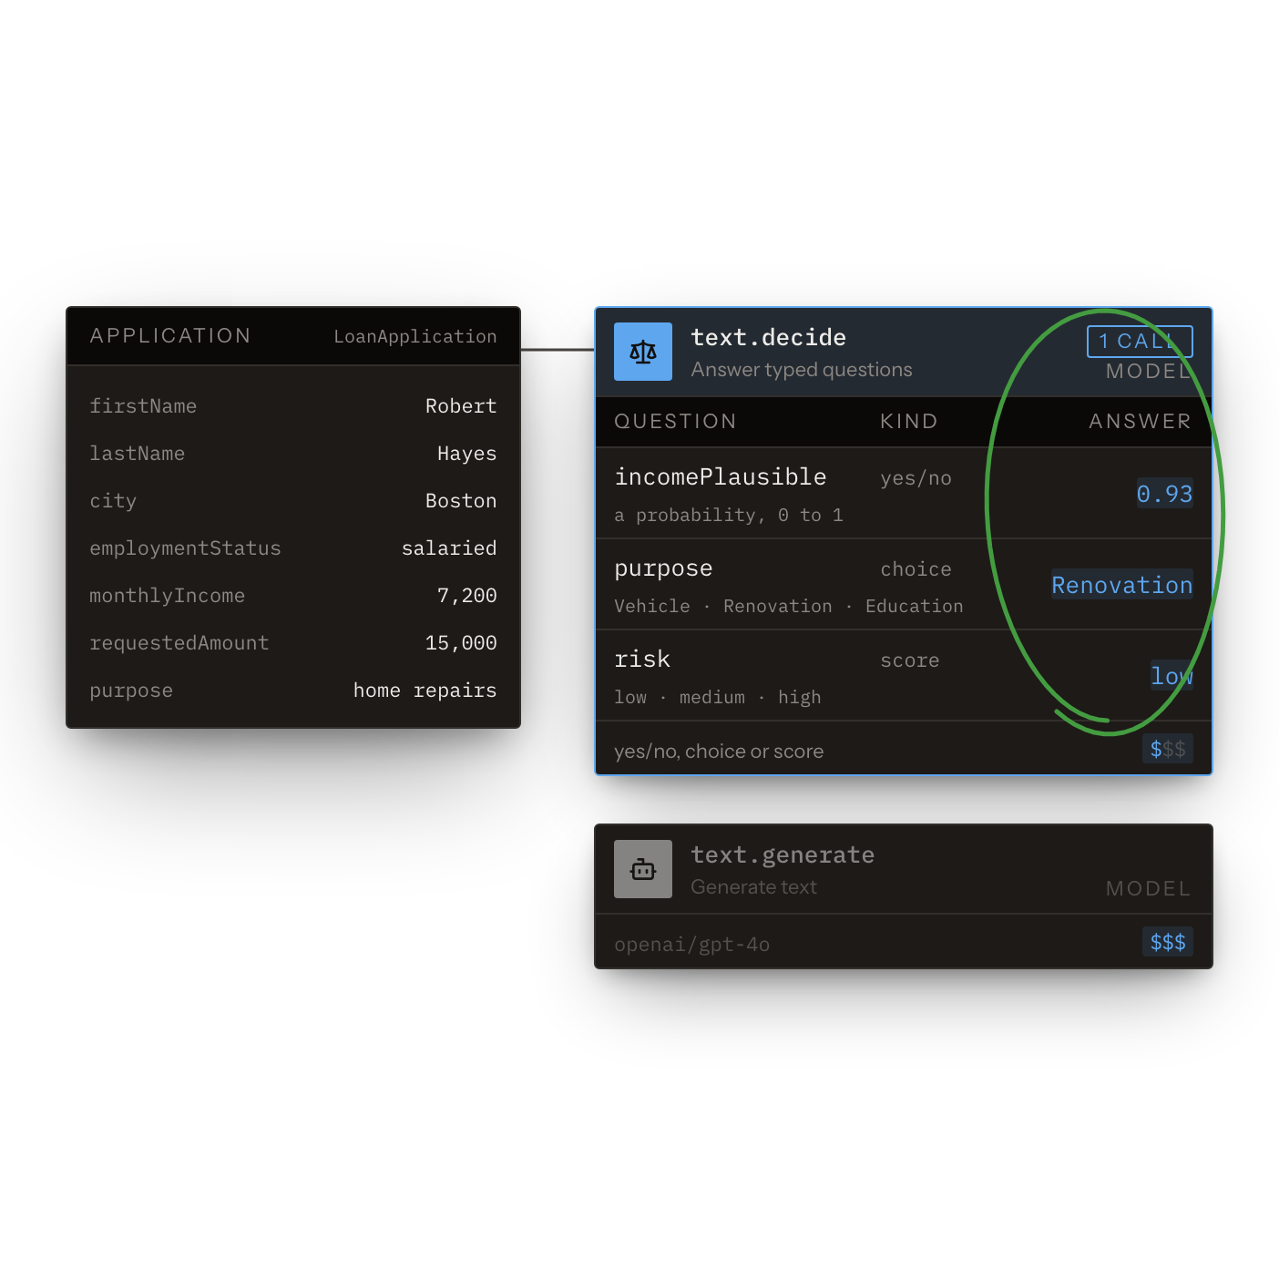Screen dimensions: 1279x1279
Task: Click the robot icon on text.generate
Action: tap(643, 869)
